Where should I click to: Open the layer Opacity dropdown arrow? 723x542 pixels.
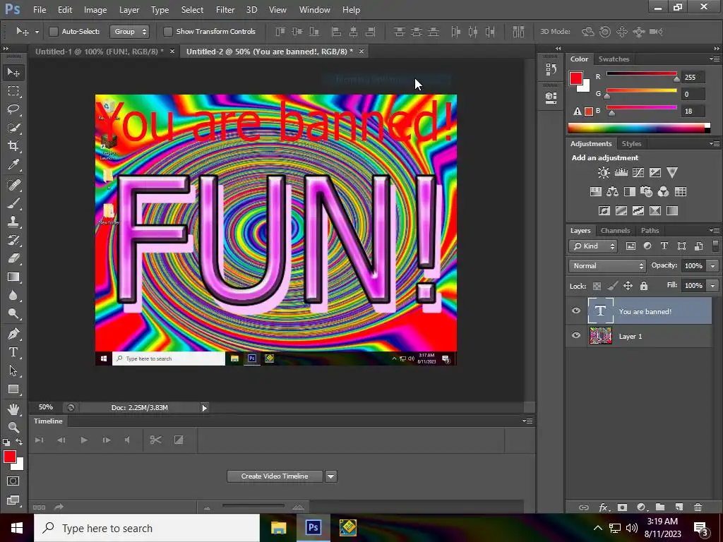pyautogui.click(x=712, y=266)
